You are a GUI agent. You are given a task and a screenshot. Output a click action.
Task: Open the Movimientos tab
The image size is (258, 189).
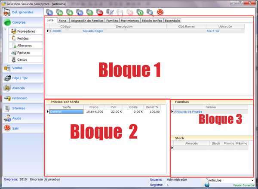tap(130, 21)
